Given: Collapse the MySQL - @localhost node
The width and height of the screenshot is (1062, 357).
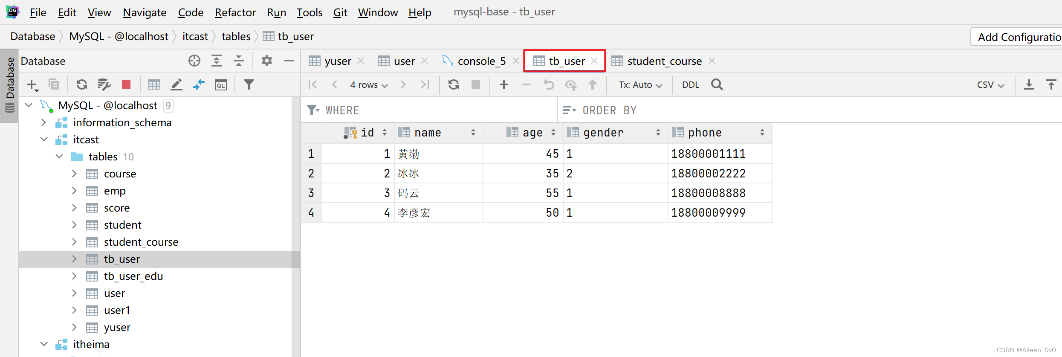Looking at the screenshot, I should pyautogui.click(x=29, y=105).
